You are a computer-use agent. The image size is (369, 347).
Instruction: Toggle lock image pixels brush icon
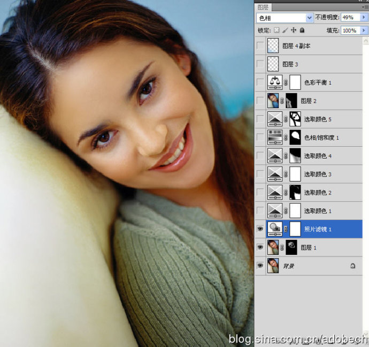pyautogui.click(x=285, y=30)
